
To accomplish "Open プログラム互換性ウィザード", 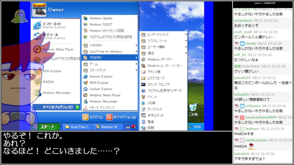I will coord(164,90).
